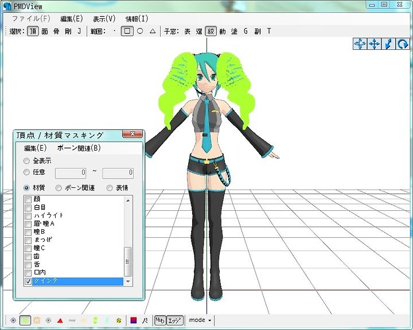
Task: Choose point range selection dot
Action: [x=114, y=31]
